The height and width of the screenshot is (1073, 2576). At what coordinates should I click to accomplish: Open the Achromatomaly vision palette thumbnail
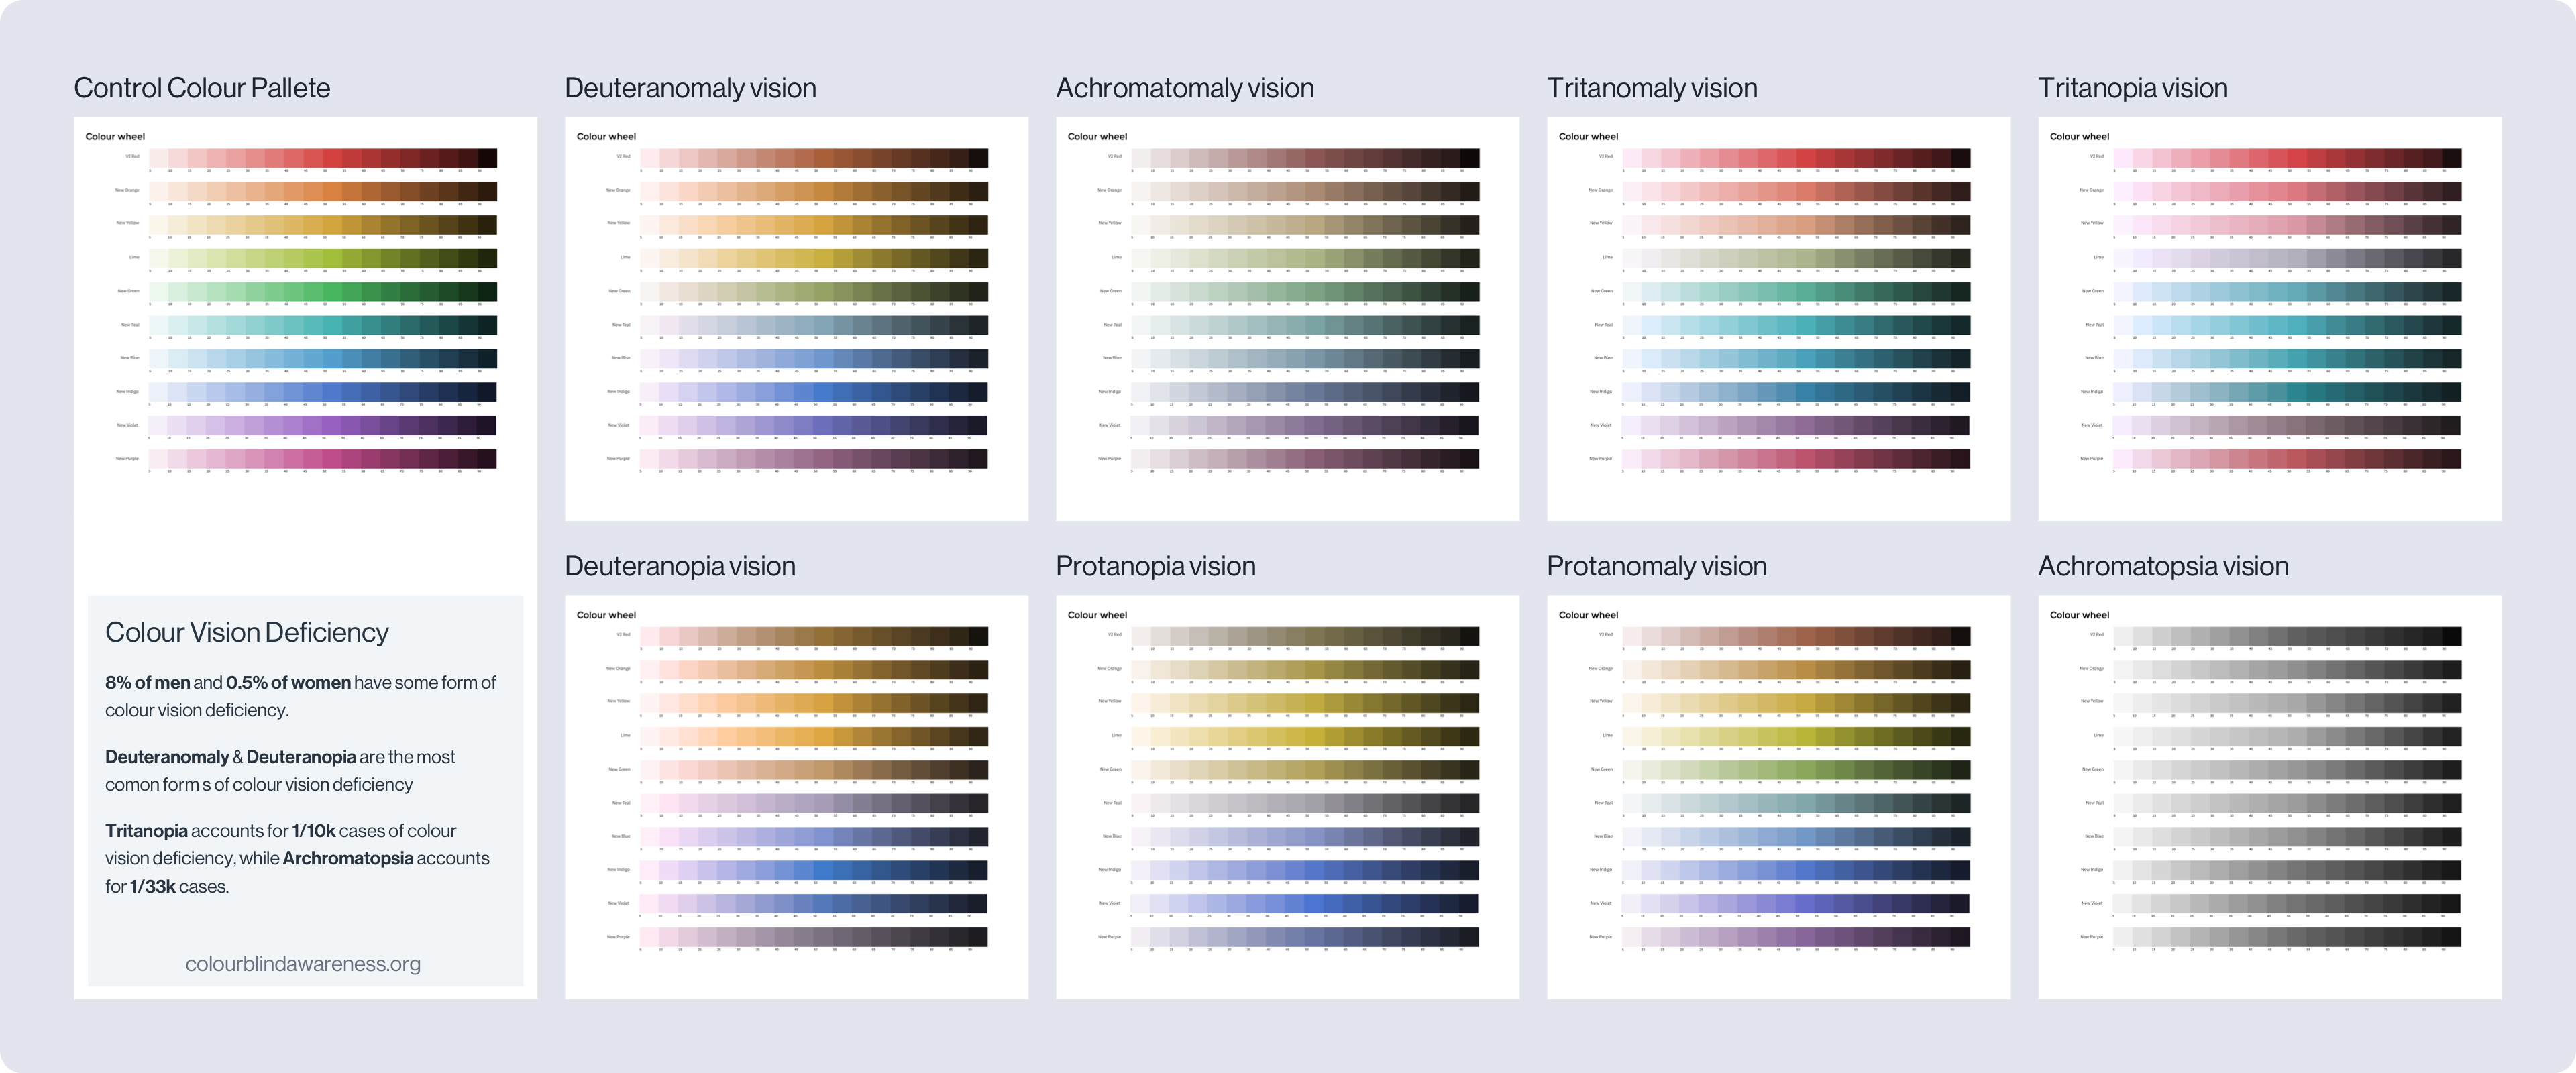tap(1287, 318)
